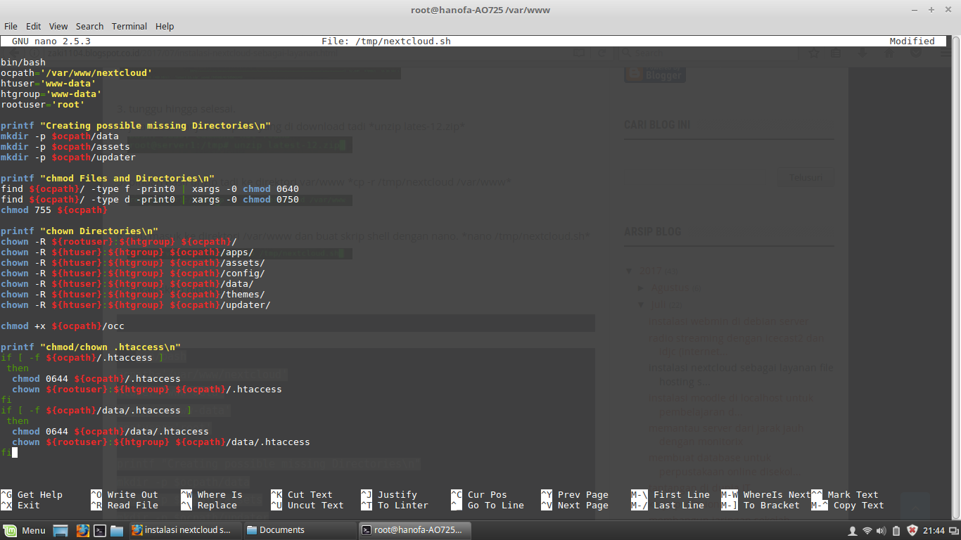Open the View menu
The image size is (961, 540).
pos(58,26)
